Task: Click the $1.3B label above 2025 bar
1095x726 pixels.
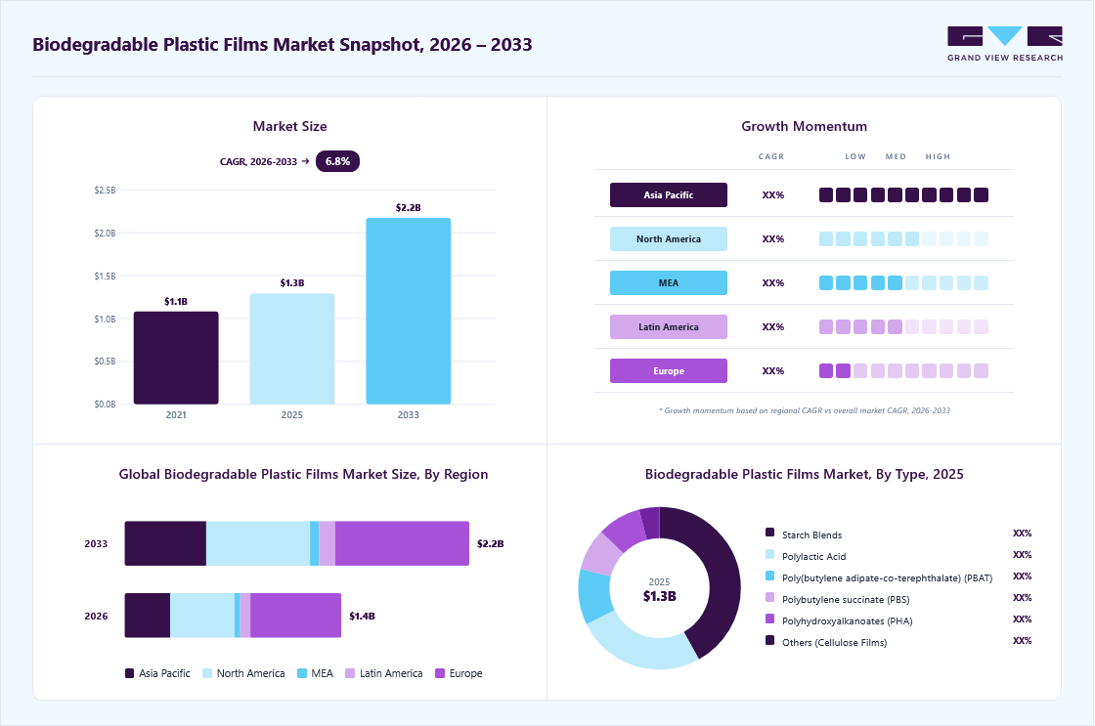Action: [x=292, y=282]
